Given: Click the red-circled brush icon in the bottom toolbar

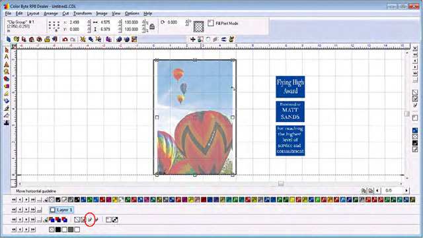Looking at the screenshot, I should 90,220.
